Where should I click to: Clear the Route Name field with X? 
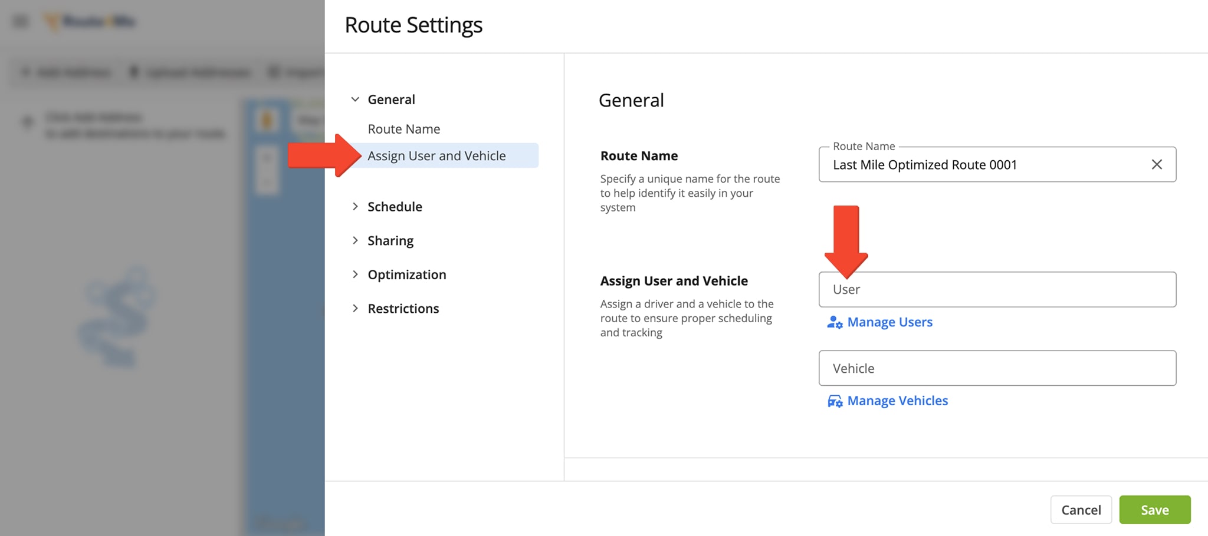click(x=1157, y=164)
